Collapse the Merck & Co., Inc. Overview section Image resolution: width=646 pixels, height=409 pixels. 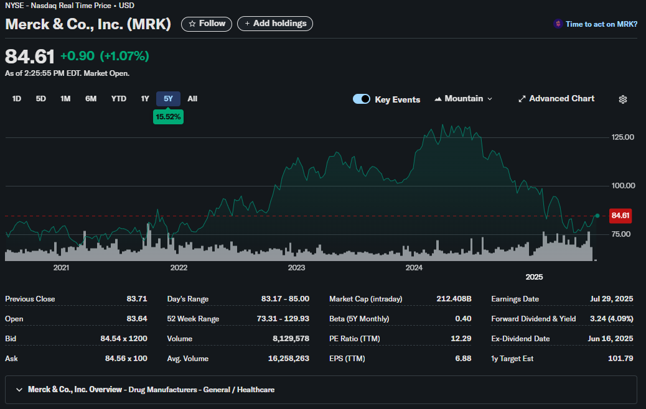click(x=19, y=389)
